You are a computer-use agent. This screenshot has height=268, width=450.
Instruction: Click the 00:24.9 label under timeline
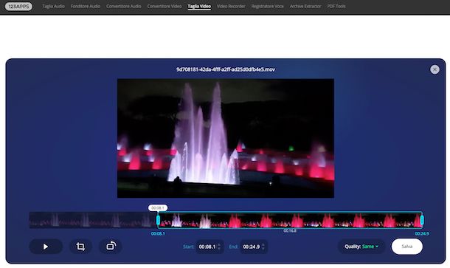click(x=421, y=234)
